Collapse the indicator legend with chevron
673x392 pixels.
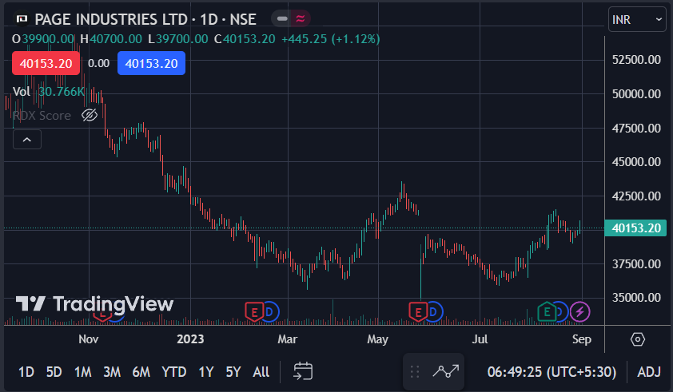(x=26, y=140)
